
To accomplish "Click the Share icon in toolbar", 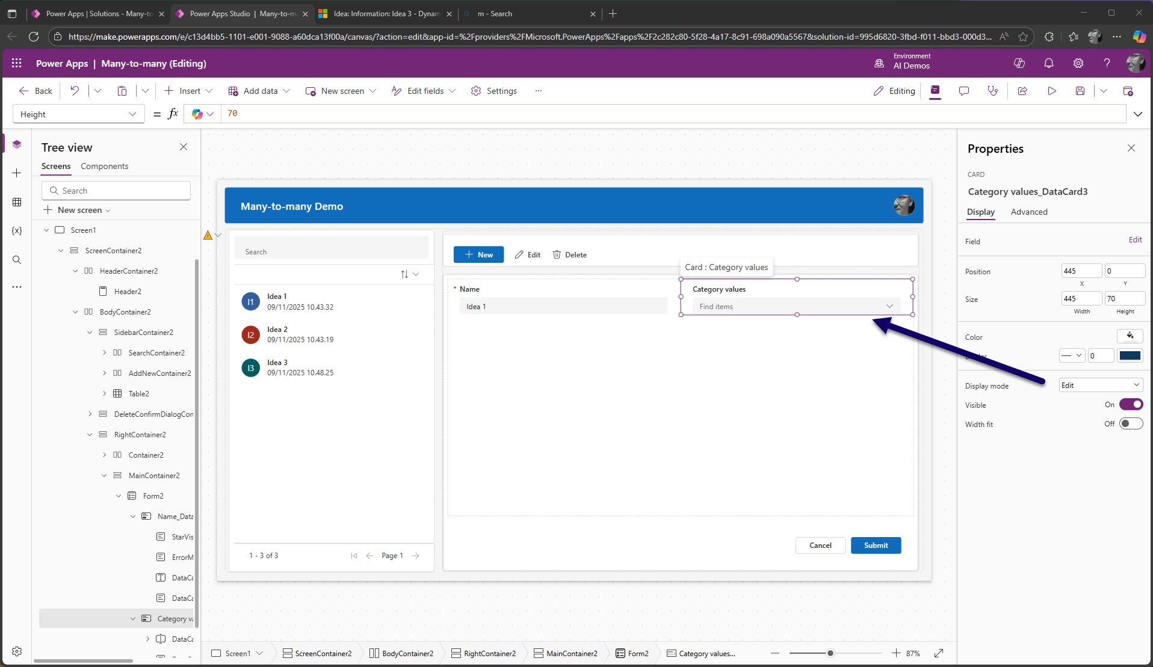I will [x=1022, y=91].
